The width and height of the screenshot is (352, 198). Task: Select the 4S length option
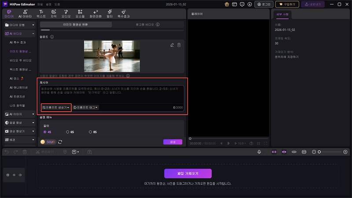pos(47,132)
